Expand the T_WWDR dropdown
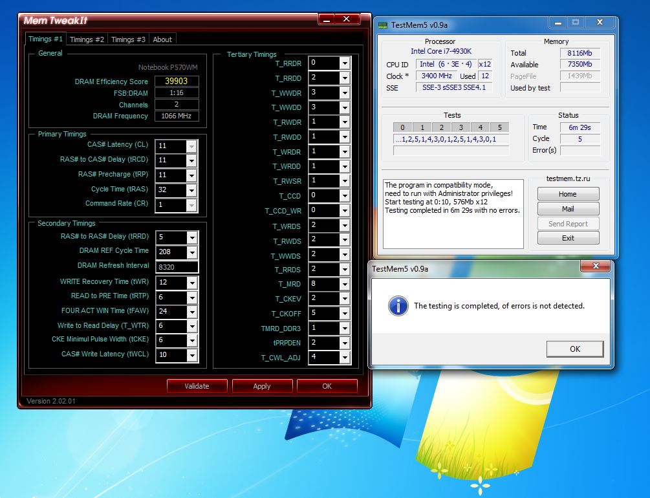Image resolution: width=650 pixels, height=498 pixels. pos(345,93)
